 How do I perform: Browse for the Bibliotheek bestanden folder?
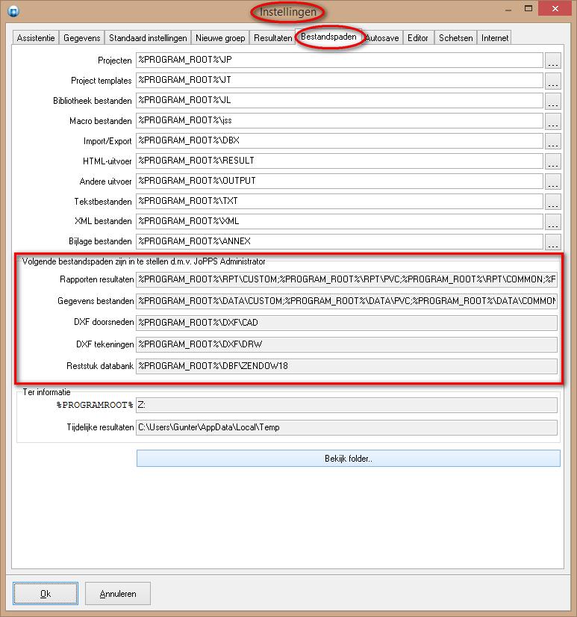coord(552,101)
